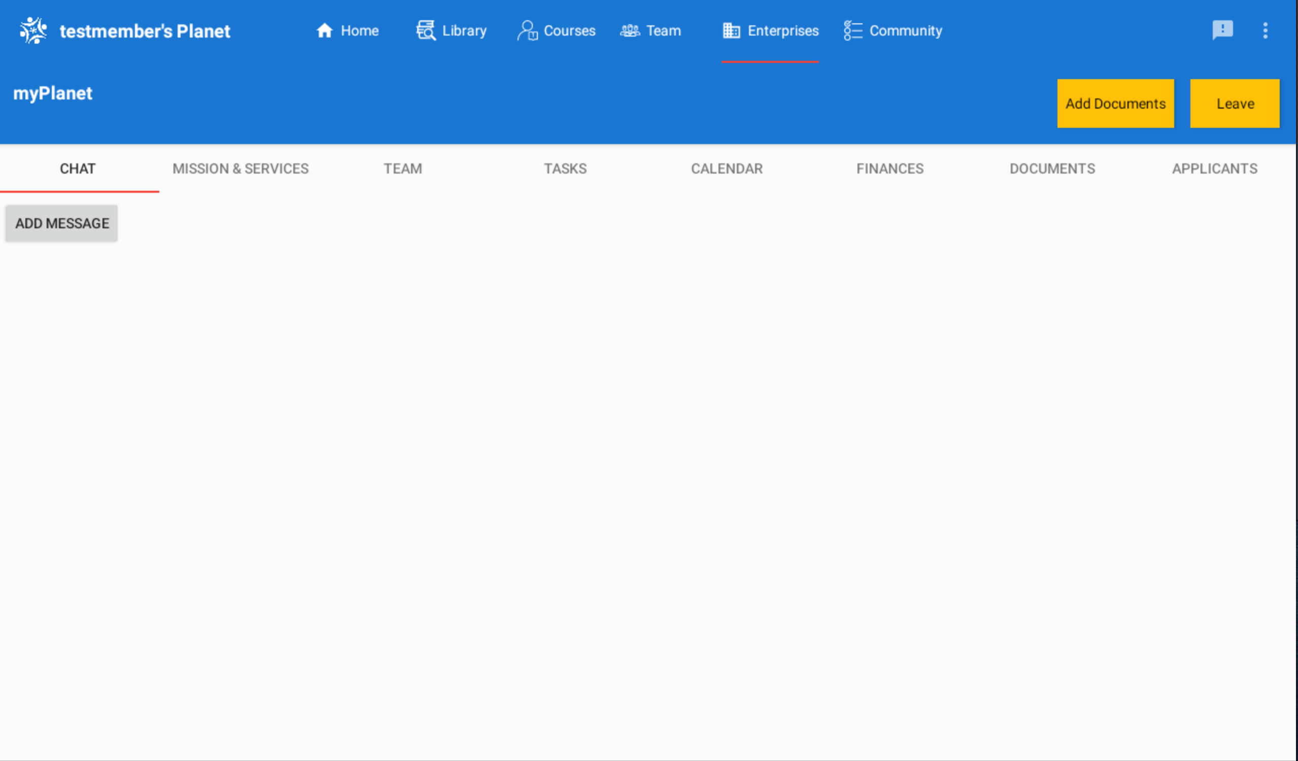
Task: Select the Tasks tab
Action: pyautogui.click(x=565, y=169)
